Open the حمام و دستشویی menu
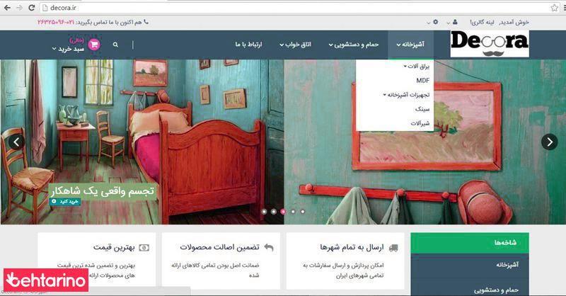Image resolution: width=566 pixels, height=296 pixels. [x=354, y=45]
